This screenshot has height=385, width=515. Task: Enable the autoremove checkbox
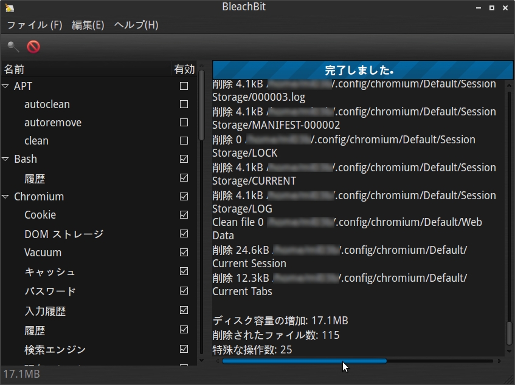184,122
